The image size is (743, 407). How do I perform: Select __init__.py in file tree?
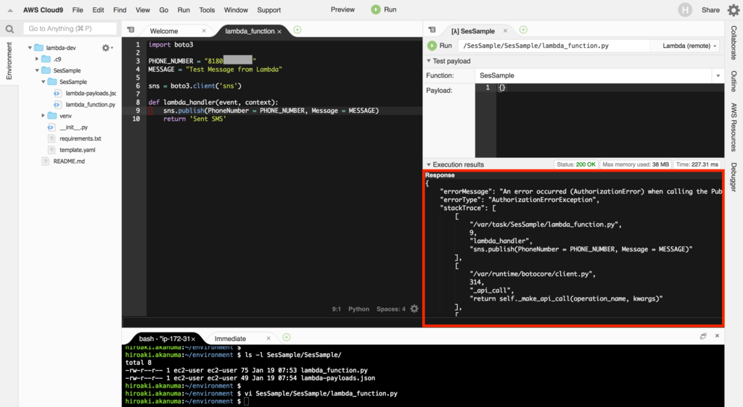73,127
